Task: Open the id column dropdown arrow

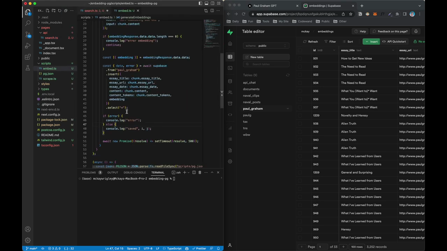Action: (334, 50)
